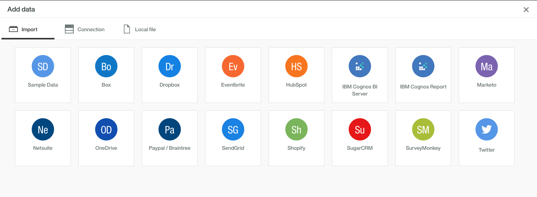Select the HubSpot connector icon
The height and width of the screenshot is (197, 537).
pyautogui.click(x=296, y=67)
